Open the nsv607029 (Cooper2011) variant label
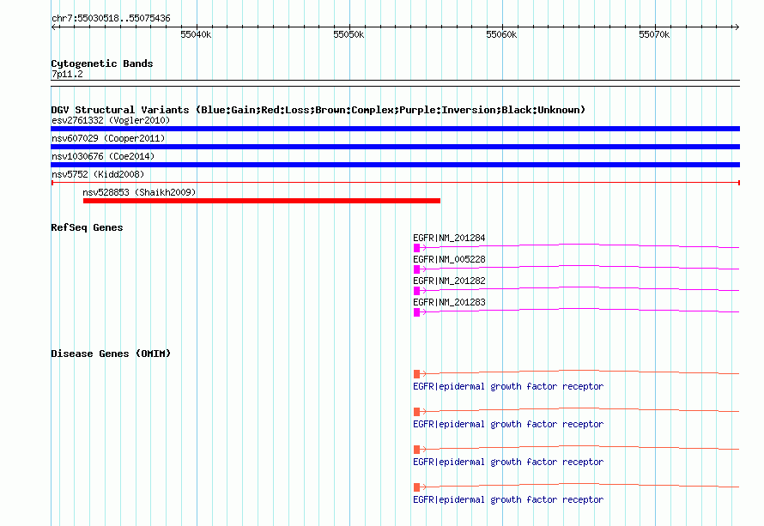This screenshot has width=764, height=526. click(x=108, y=138)
